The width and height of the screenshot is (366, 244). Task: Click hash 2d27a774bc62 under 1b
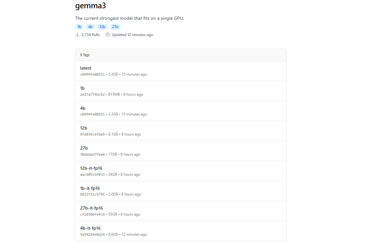[92, 94]
